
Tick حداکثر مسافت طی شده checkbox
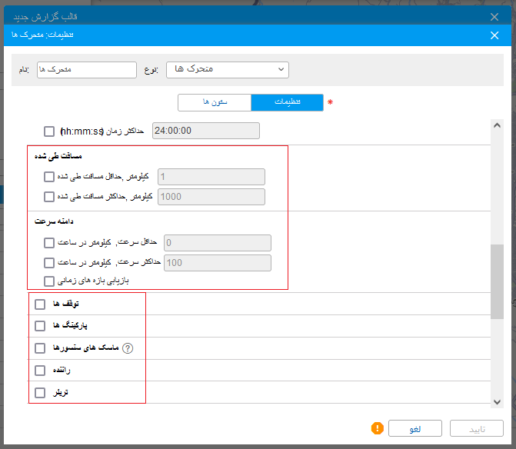point(49,197)
